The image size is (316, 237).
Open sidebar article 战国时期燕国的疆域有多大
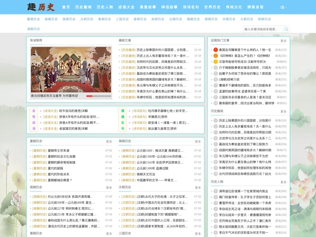245,150
